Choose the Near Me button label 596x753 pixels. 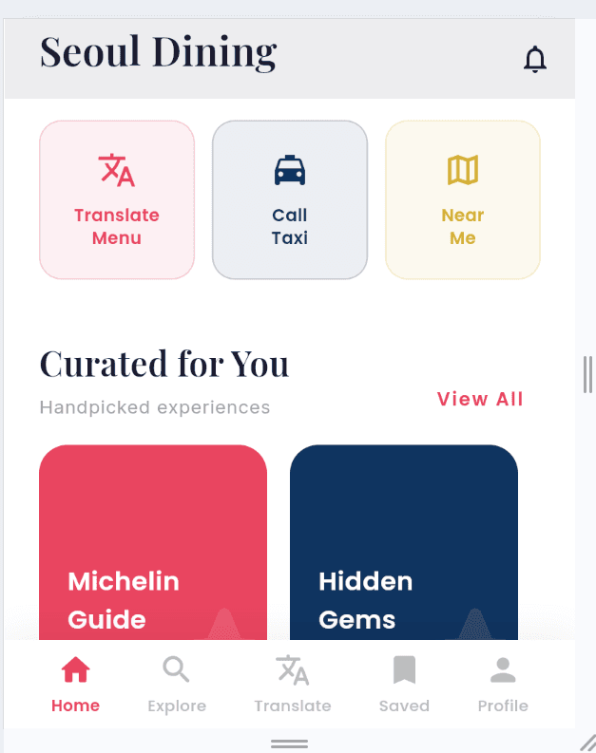click(463, 227)
